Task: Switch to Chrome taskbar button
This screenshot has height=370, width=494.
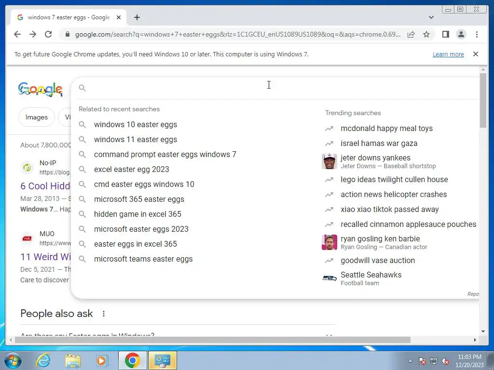Action: click(x=132, y=360)
